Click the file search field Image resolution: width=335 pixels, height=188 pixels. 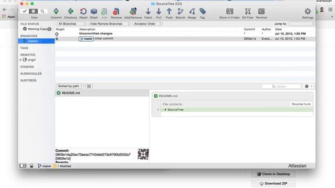click(x=281, y=86)
